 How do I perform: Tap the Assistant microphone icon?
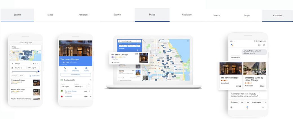click(247, 107)
